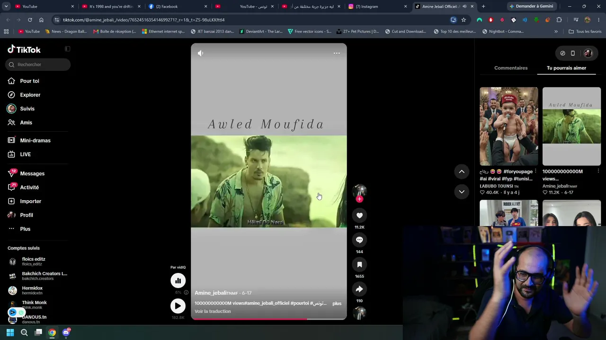Click the phone app icon in the right panel header

click(x=573, y=53)
